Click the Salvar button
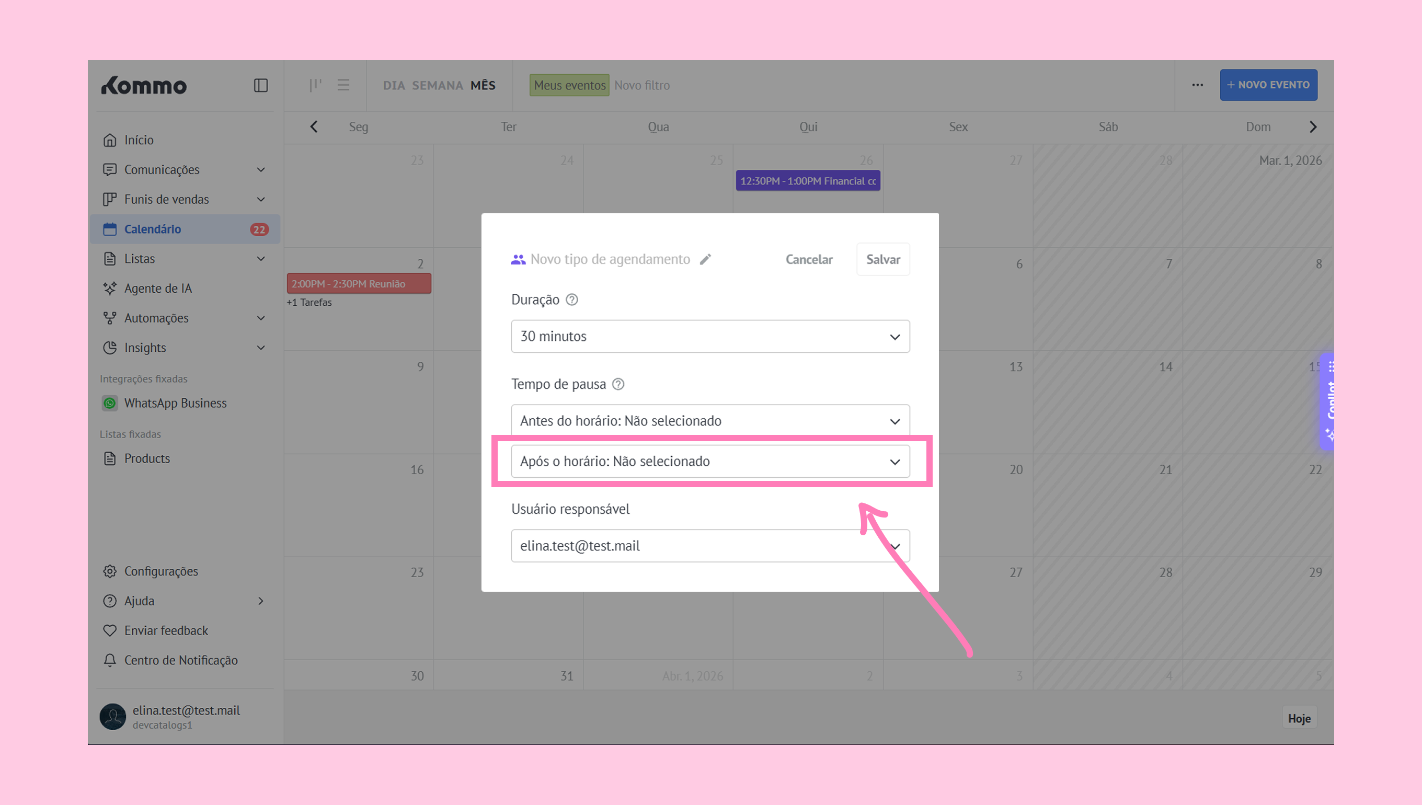The height and width of the screenshot is (805, 1422). (882, 259)
